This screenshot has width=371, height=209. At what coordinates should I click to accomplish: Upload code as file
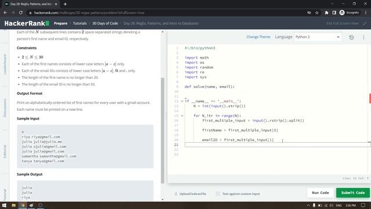(190, 193)
